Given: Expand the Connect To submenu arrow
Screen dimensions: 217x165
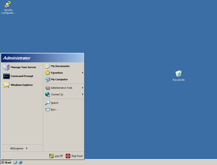Looking at the screenshot, I should coord(83,94).
